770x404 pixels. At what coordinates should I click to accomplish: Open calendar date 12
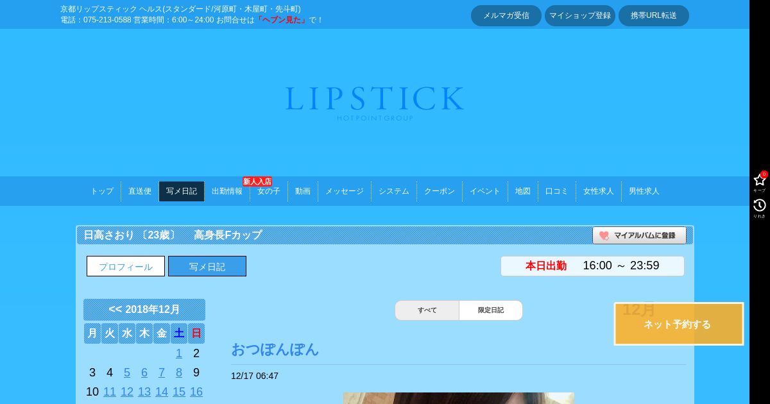pyautogui.click(x=127, y=392)
